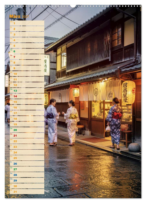Viewport: 146px width, 203px height.
Task: Select the day 3 row
Action: point(27,35)
